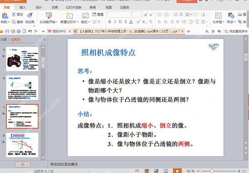This screenshot has width=249, height=173.
Task: Toggle Italic formatting
Action: pyautogui.click(x=115, y=22)
